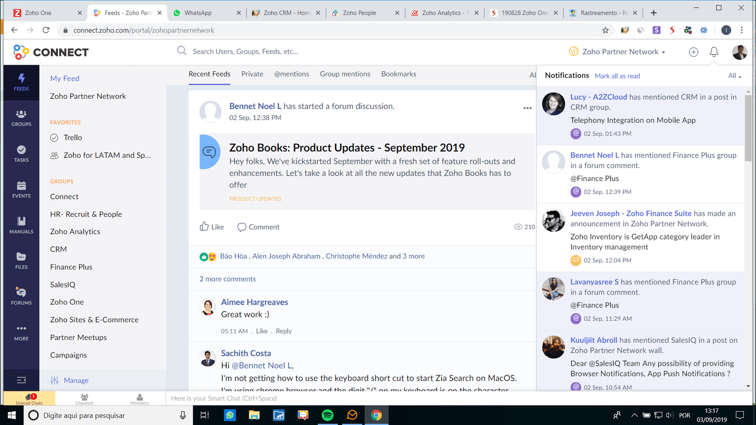The width and height of the screenshot is (756, 425).
Task: Switch to the Zoho CRM browser tab
Action: click(x=286, y=13)
